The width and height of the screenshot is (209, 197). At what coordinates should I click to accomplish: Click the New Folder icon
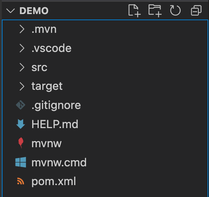coord(155,10)
